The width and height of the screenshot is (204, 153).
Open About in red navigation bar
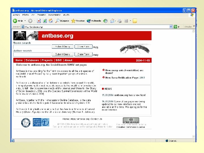click(x=68, y=60)
